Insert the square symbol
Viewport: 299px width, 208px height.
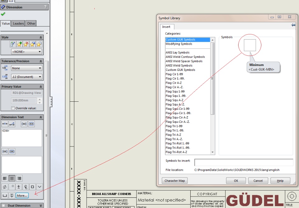point(32,187)
